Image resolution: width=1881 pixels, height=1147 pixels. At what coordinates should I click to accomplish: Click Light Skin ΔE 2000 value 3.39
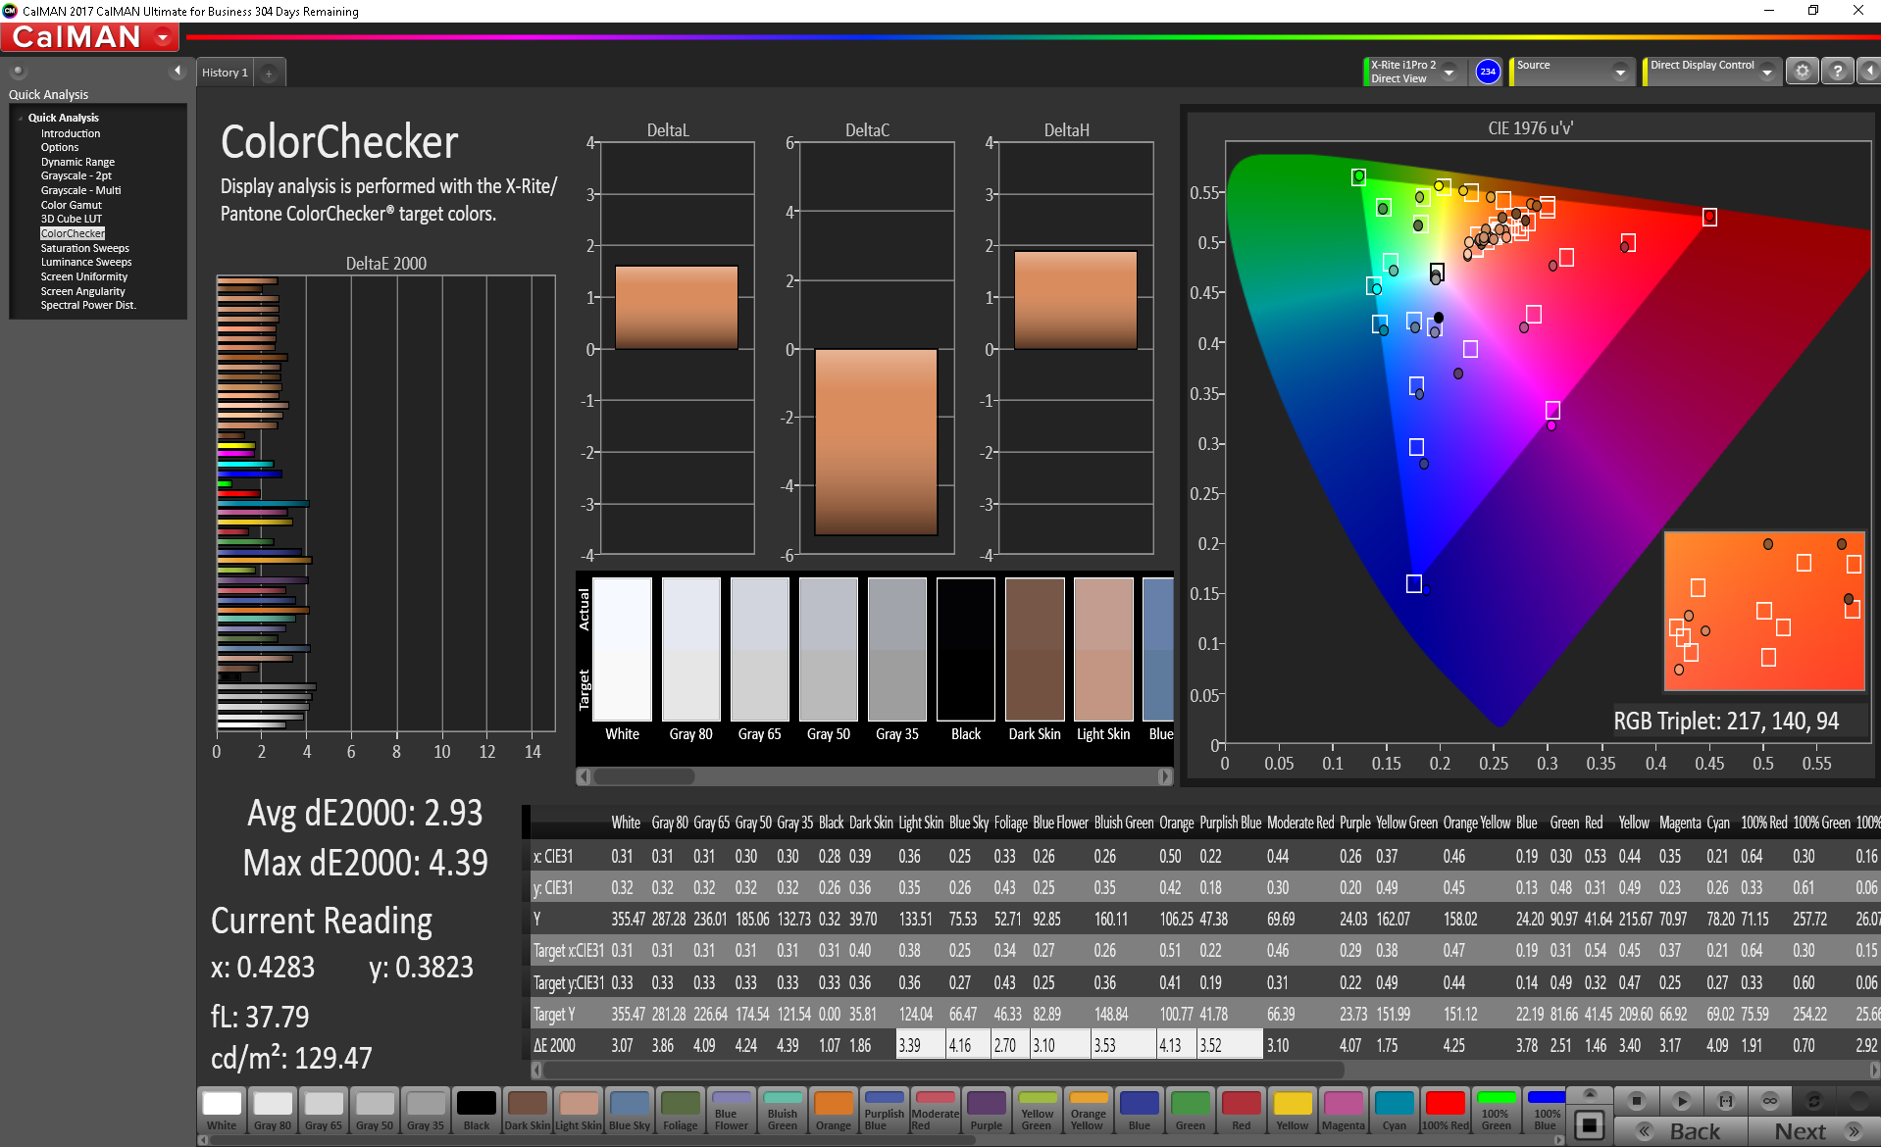[920, 1045]
